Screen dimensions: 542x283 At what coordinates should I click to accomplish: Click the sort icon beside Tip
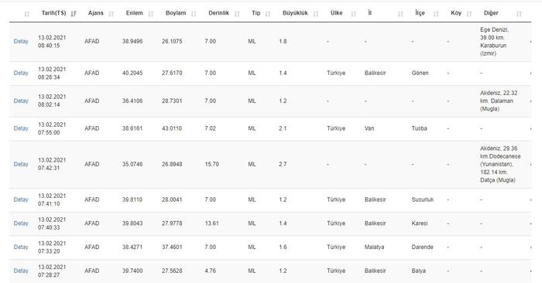(268, 14)
